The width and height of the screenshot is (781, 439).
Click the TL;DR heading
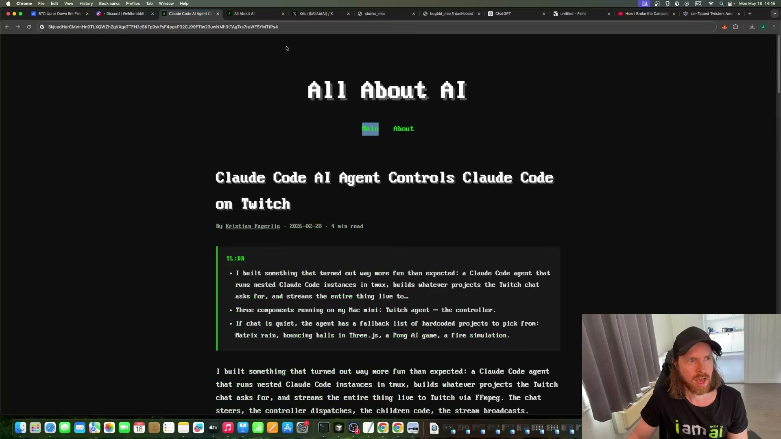point(235,259)
